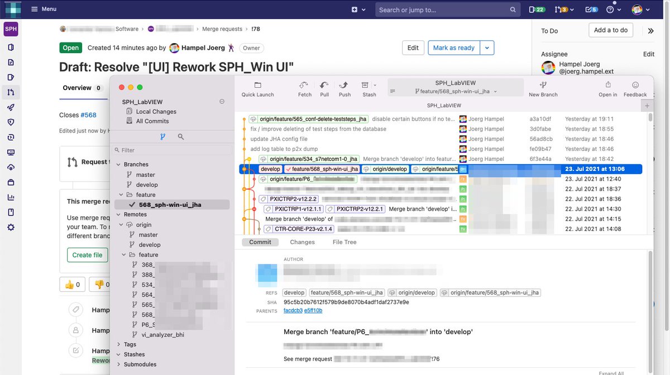Send Feedback via smiley icon

[635, 89]
